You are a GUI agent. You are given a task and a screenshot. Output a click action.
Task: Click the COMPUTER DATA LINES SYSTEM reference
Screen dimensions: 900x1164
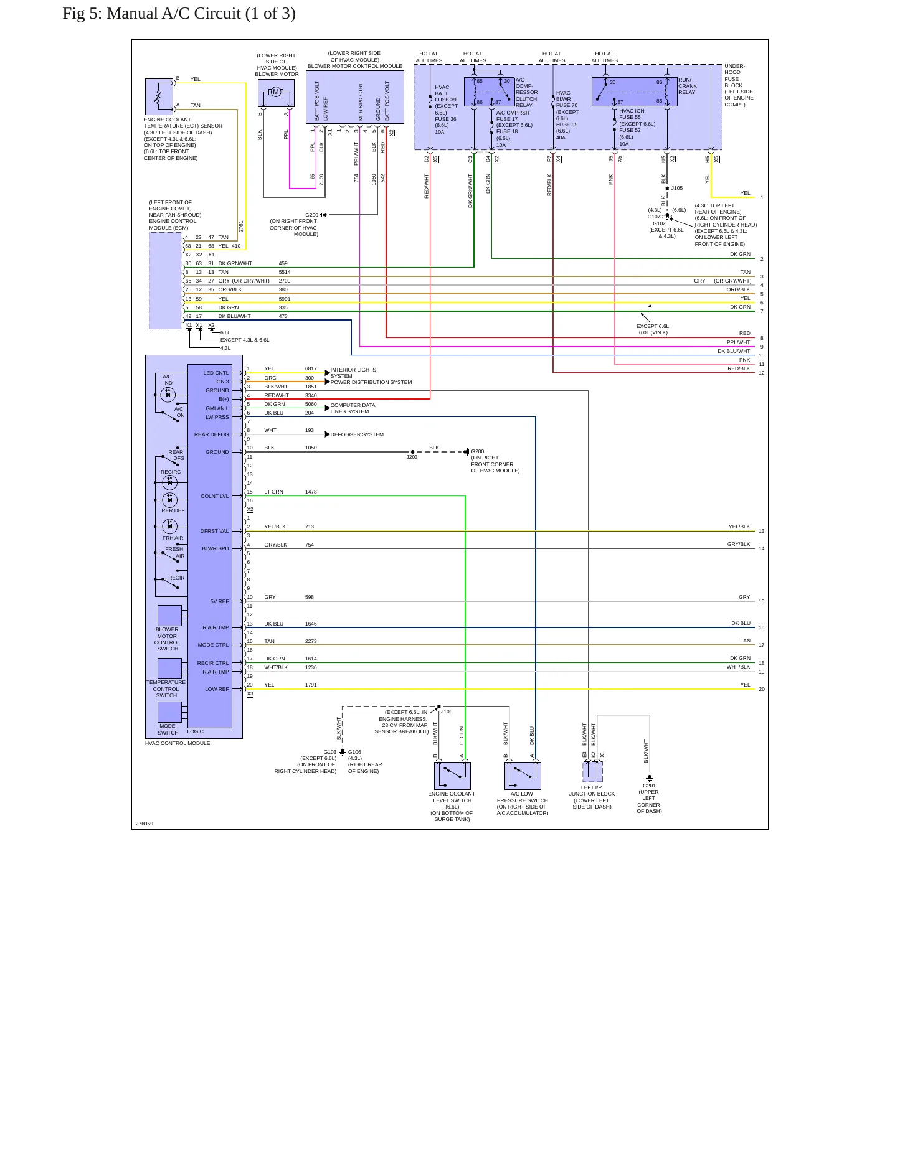point(353,408)
